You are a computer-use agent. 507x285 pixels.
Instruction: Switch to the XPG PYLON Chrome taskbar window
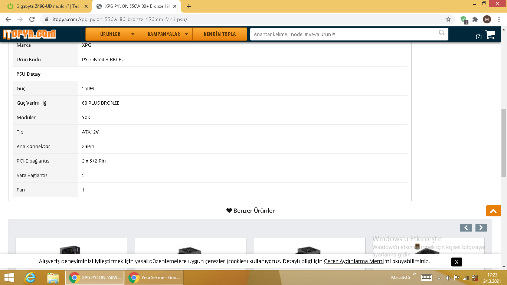[x=95, y=277]
